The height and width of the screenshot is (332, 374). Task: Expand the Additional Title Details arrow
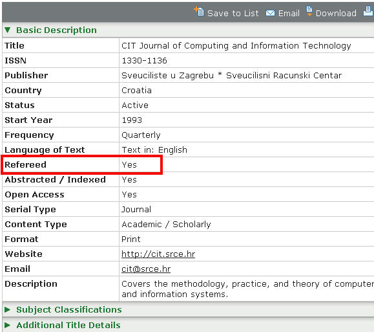7,325
